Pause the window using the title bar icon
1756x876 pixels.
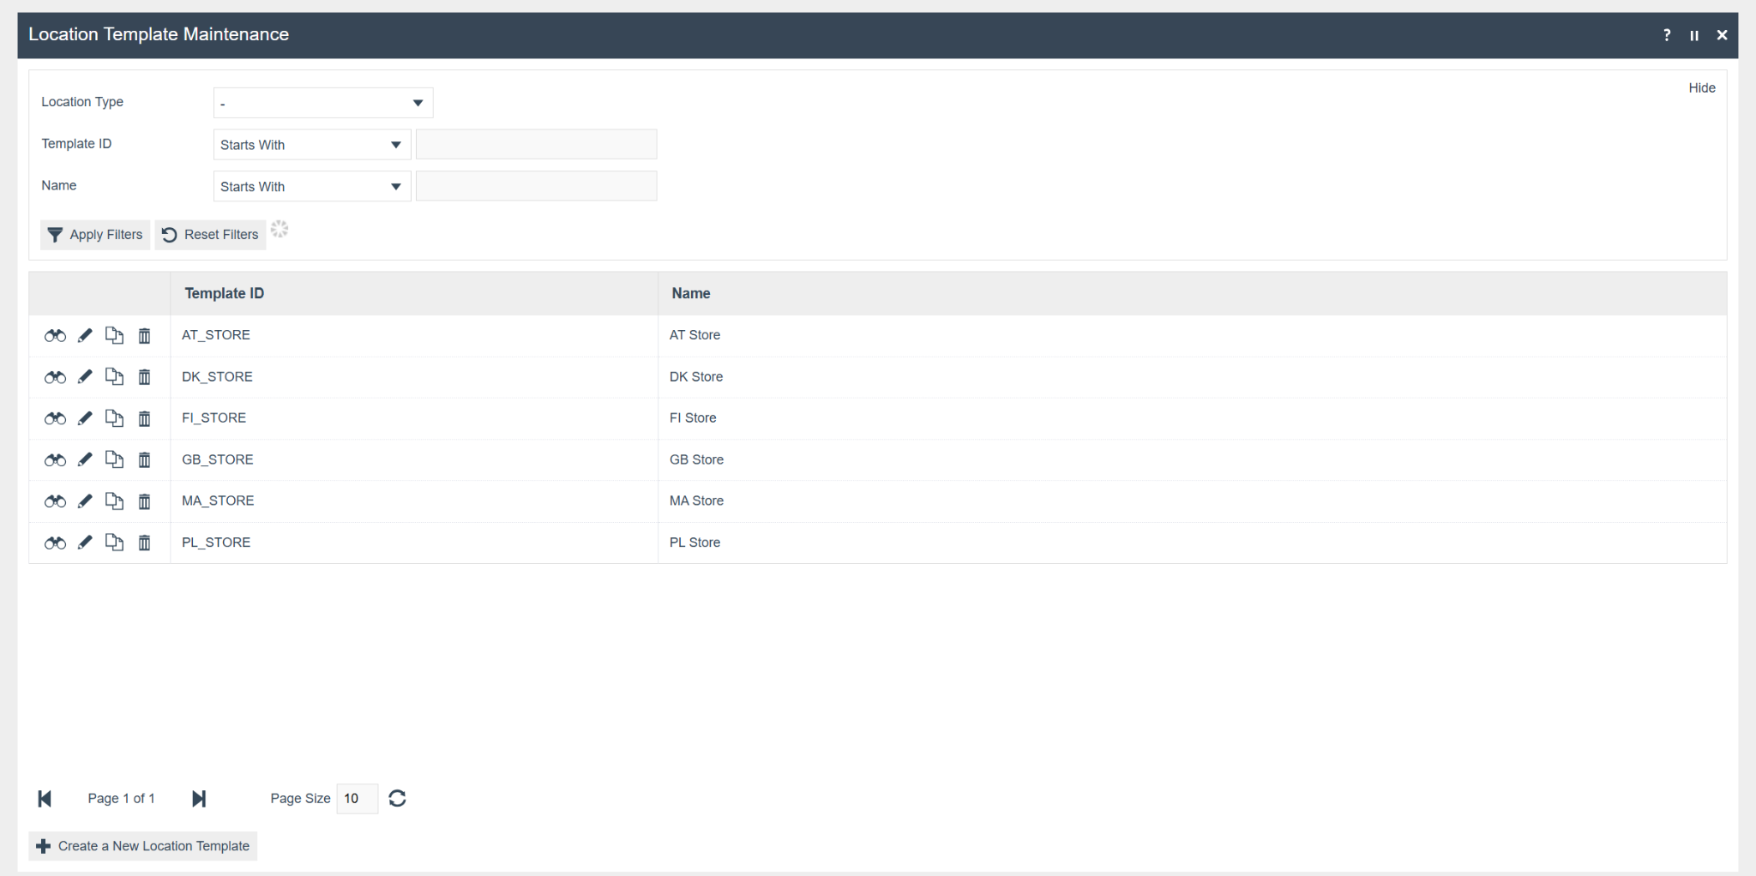pos(1694,35)
